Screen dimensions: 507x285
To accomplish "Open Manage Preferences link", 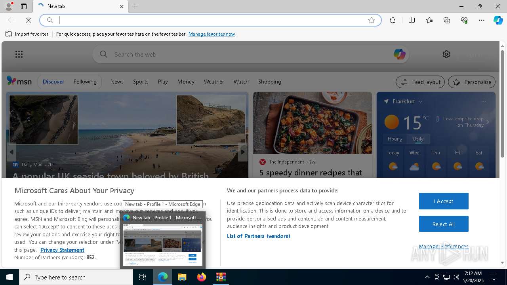I will coord(444,246).
